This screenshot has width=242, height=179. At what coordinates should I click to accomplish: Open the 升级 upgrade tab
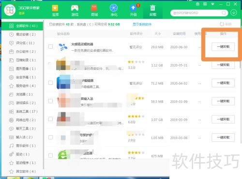[134, 11]
